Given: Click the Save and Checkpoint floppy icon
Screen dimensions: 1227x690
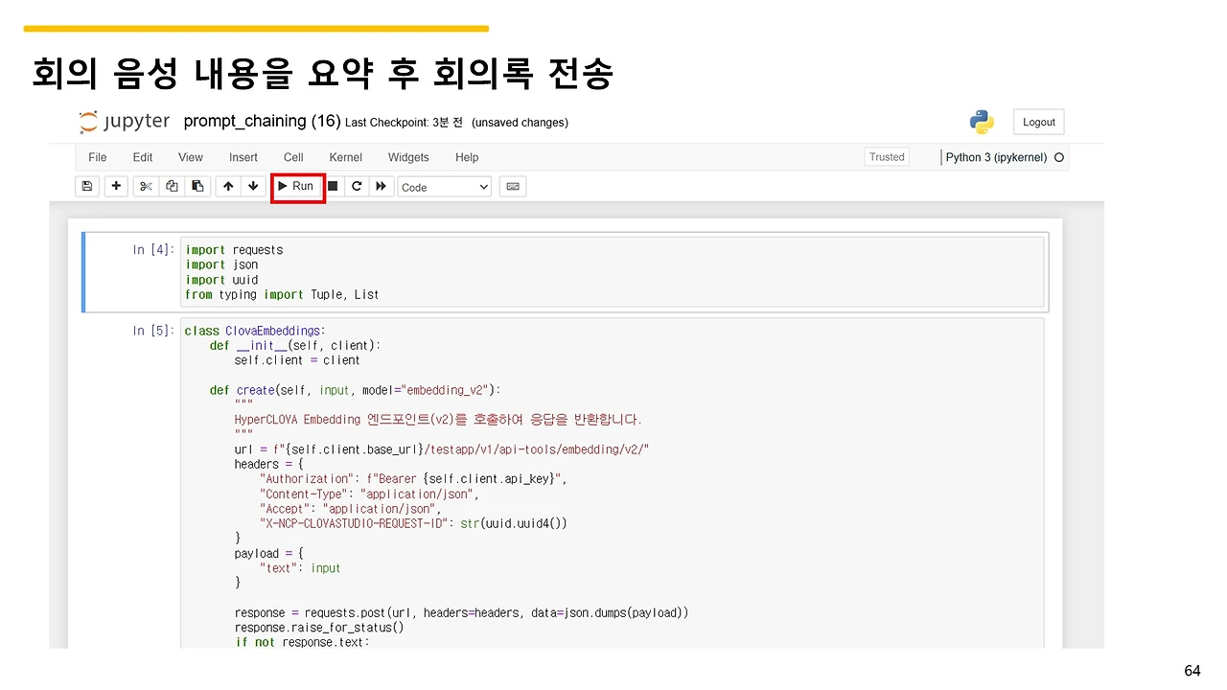Looking at the screenshot, I should tap(87, 187).
